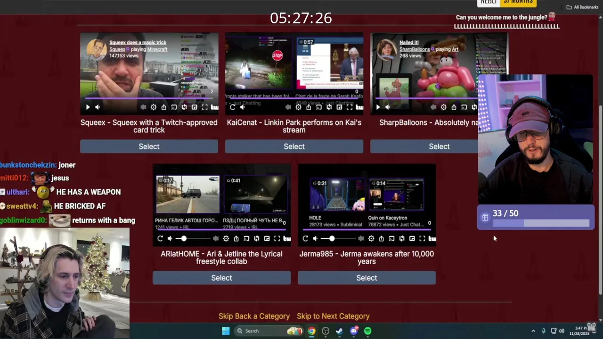Replay the KaiCenat Linkin Park clip
Image resolution: width=603 pixels, height=339 pixels.
pyautogui.click(x=232, y=107)
